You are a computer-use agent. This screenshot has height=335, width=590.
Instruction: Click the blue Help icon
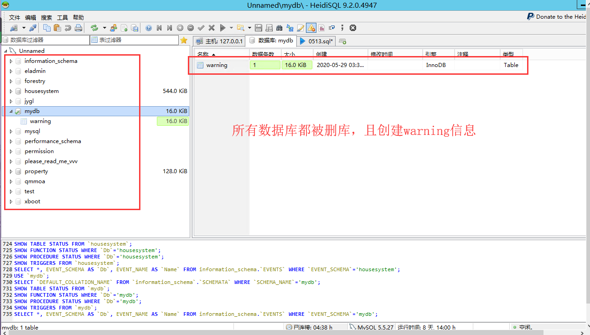149,28
